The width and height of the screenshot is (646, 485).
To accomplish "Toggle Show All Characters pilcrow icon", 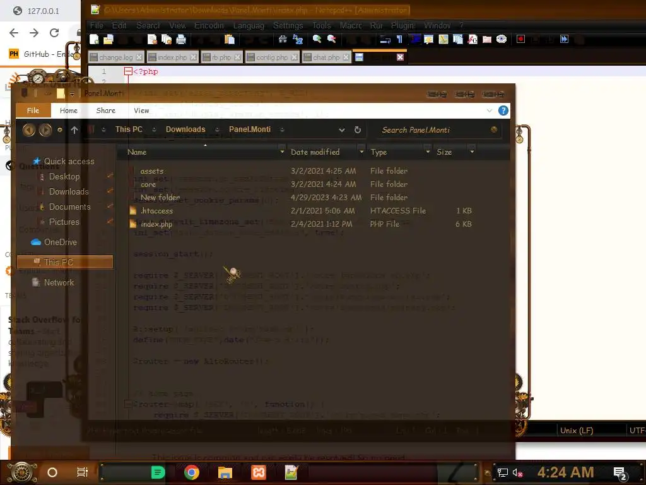I will (399, 39).
